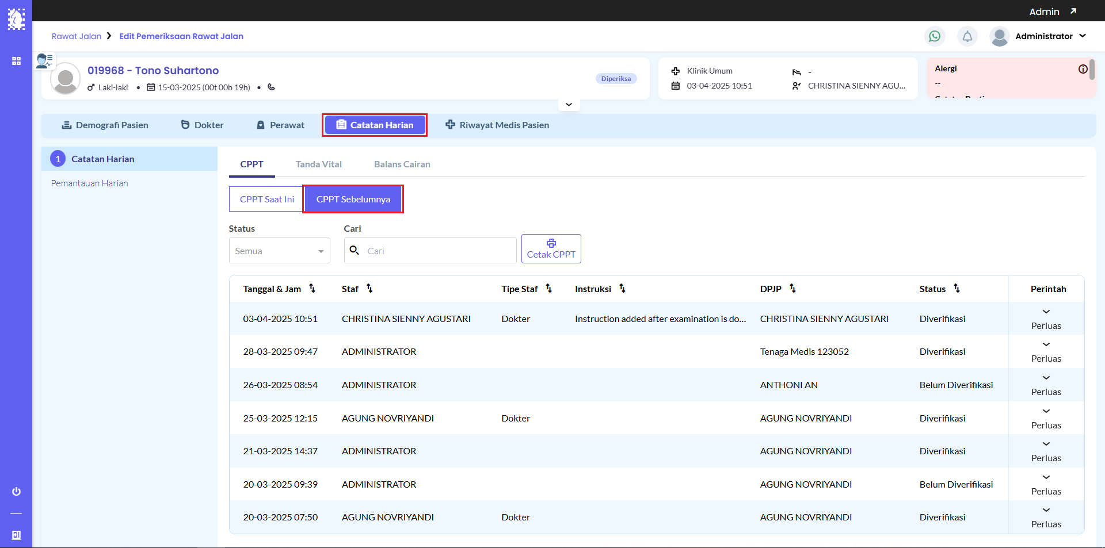Click the Alergi panel scrollbar

click(x=1092, y=70)
